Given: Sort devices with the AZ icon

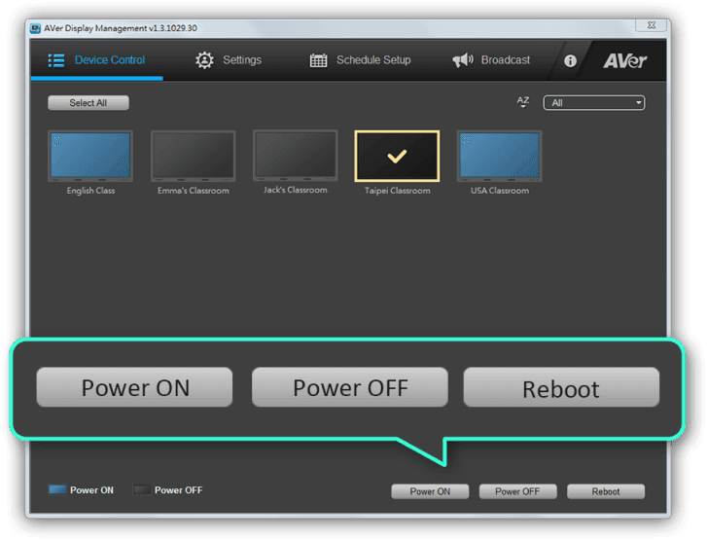Looking at the screenshot, I should pos(523,102).
